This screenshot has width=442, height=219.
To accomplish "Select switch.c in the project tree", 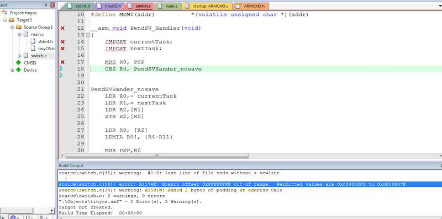I will click(39, 56).
